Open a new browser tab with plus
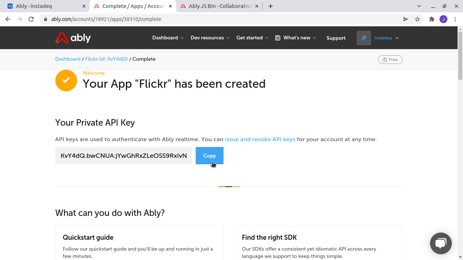463x260 pixels. [x=271, y=6]
